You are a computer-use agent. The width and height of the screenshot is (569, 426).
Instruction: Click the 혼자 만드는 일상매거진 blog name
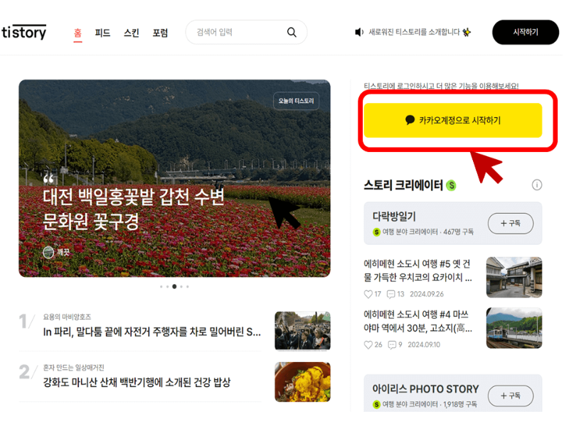73,368
